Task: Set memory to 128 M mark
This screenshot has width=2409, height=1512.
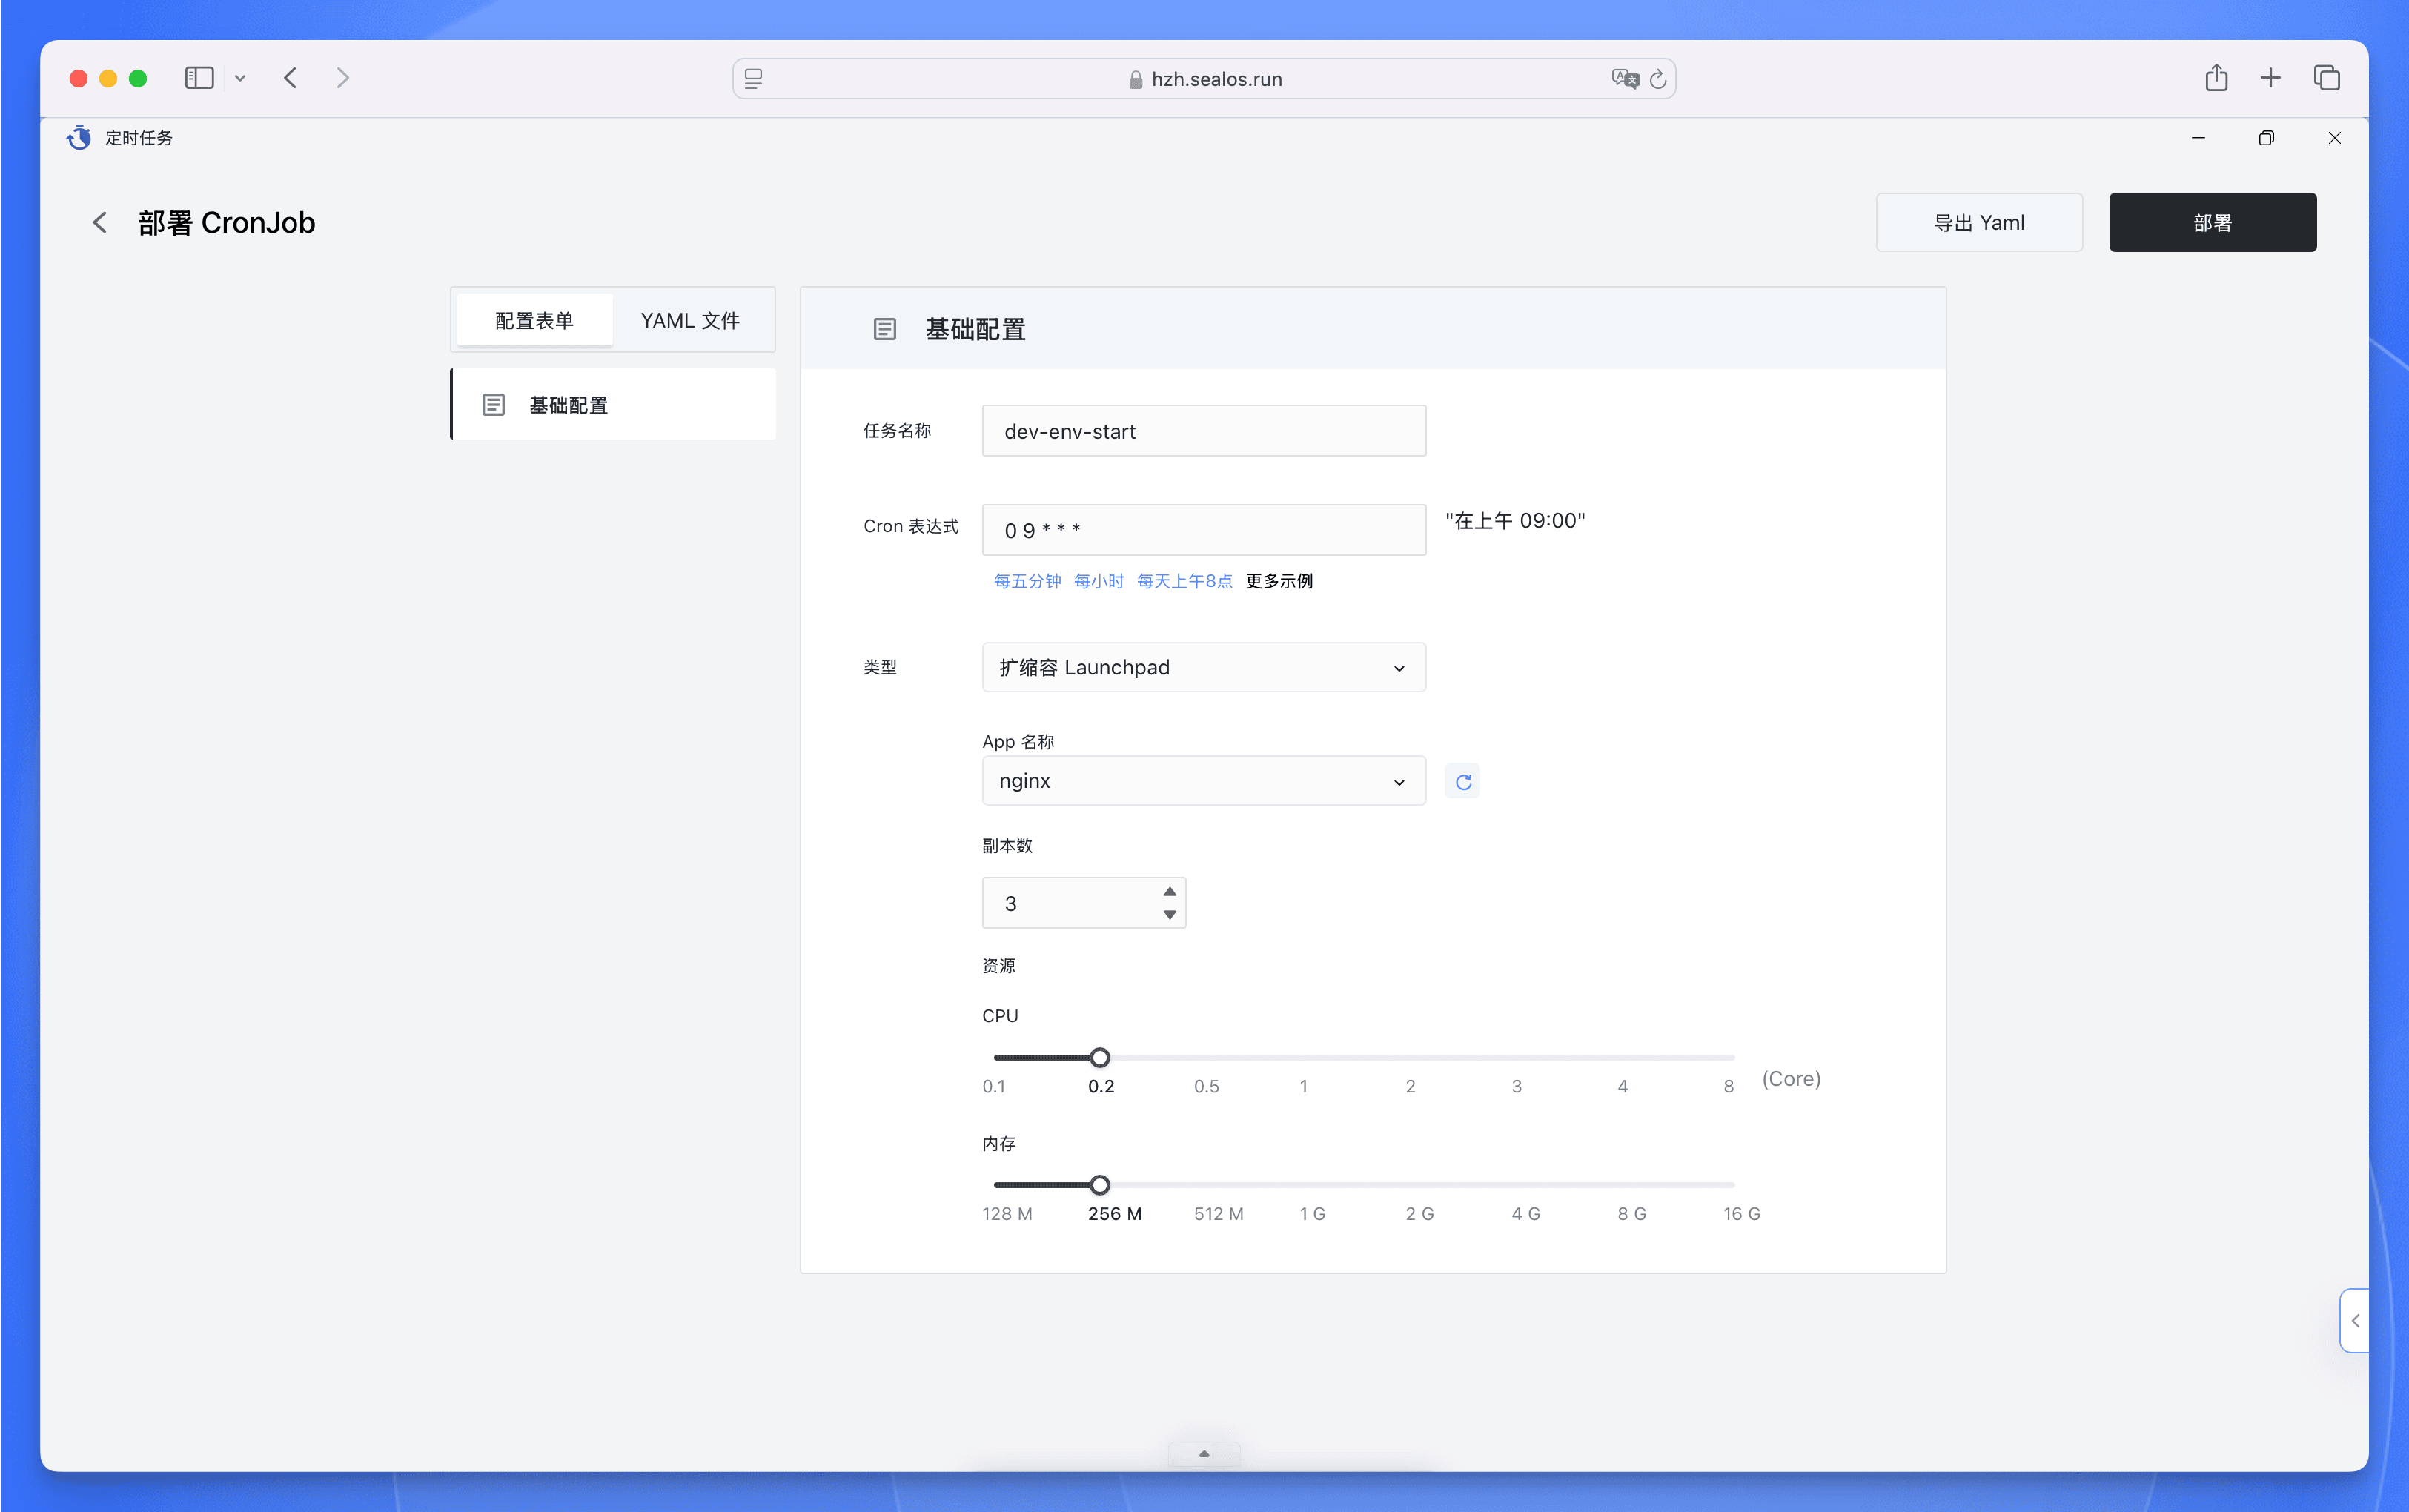Action: pyautogui.click(x=1007, y=1214)
